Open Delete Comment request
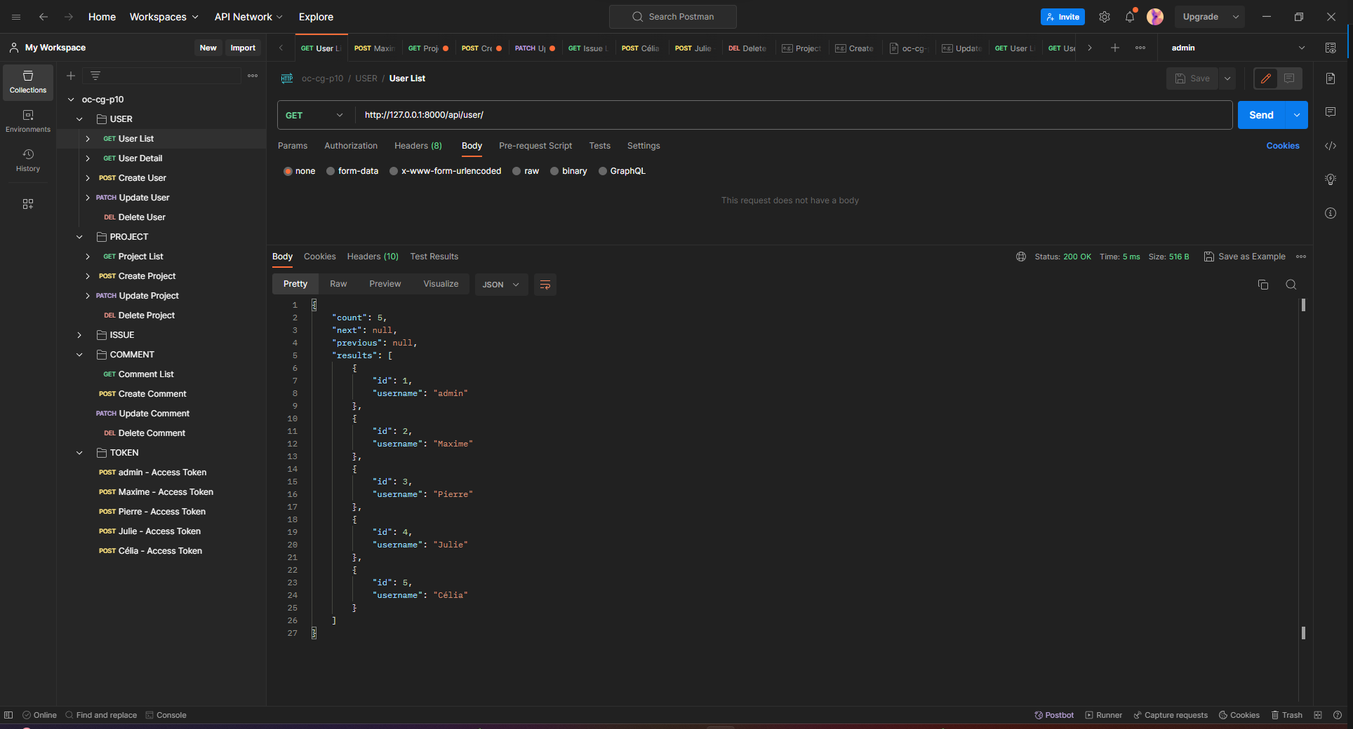The image size is (1353, 729). (152, 433)
